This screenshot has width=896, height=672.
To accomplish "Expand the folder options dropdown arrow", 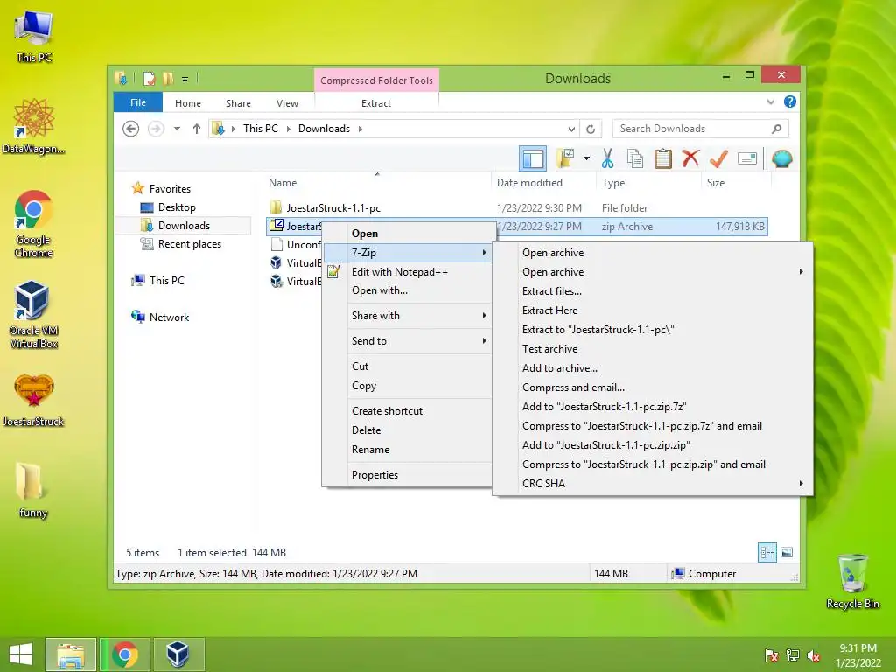I will pos(586,158).
